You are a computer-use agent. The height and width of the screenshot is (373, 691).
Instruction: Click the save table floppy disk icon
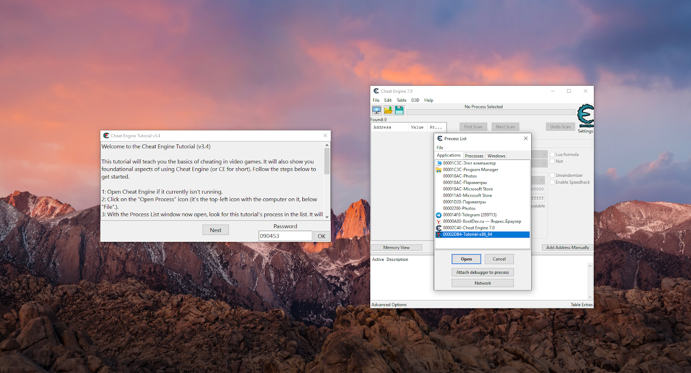click(399, 110)
